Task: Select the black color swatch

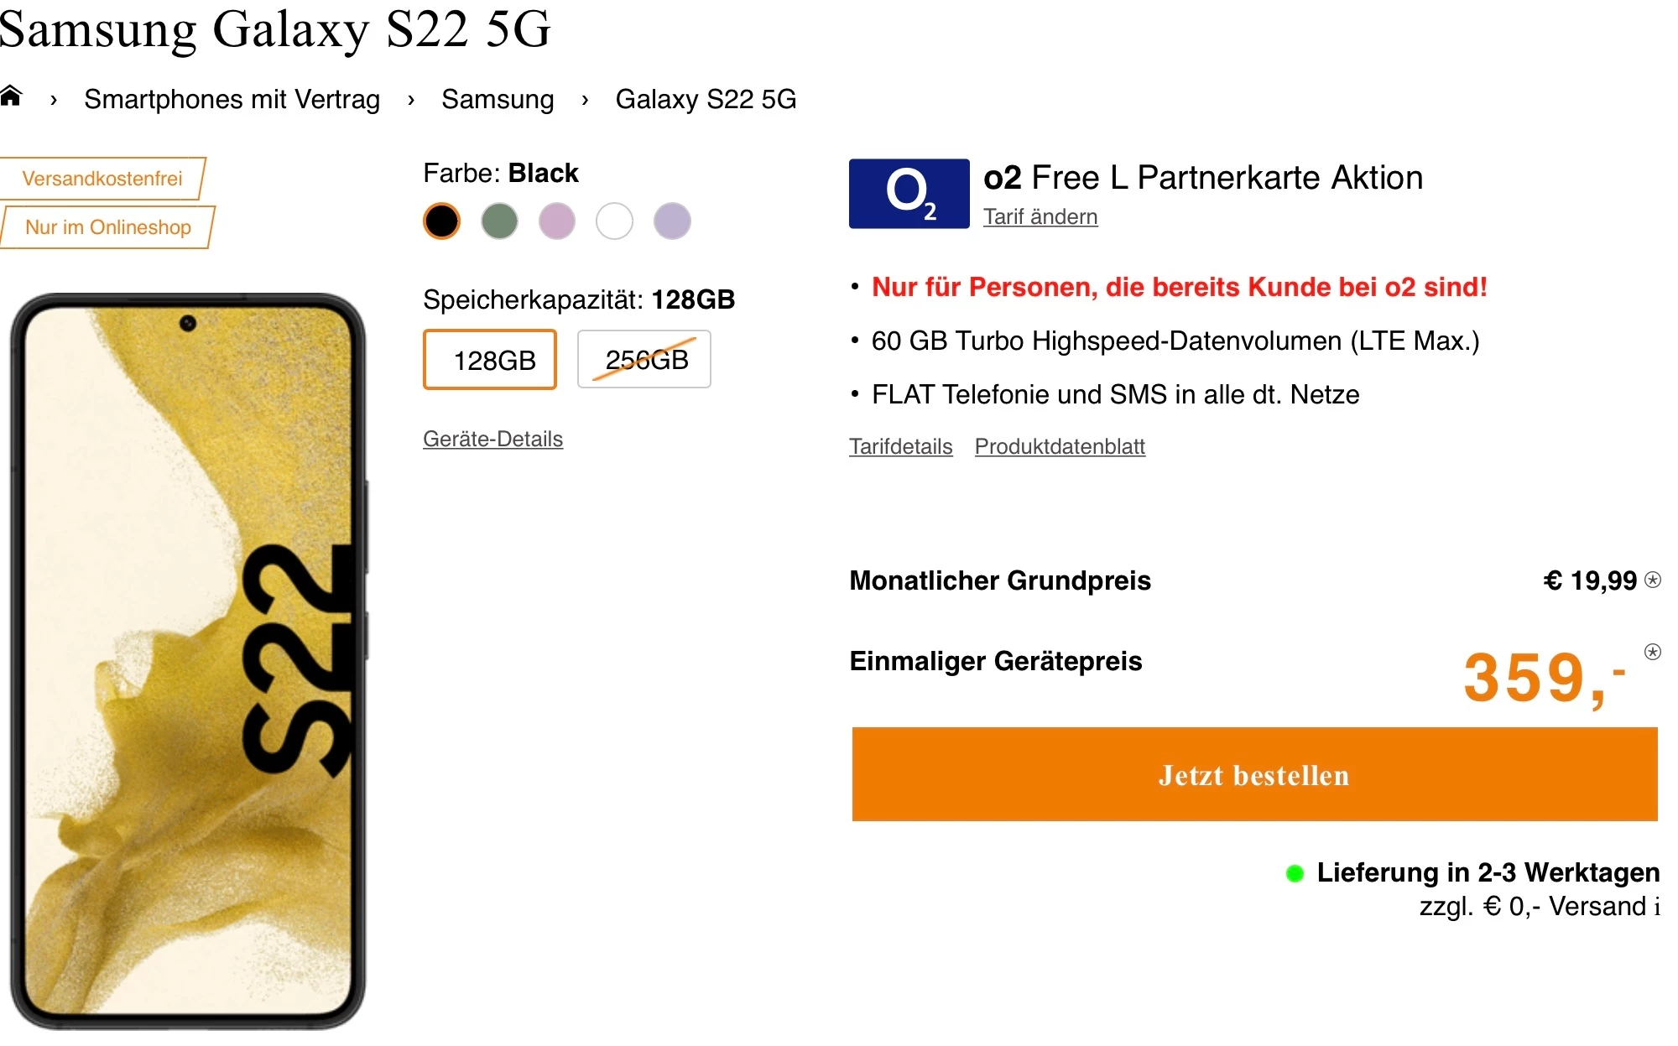Action: [441, 221]
